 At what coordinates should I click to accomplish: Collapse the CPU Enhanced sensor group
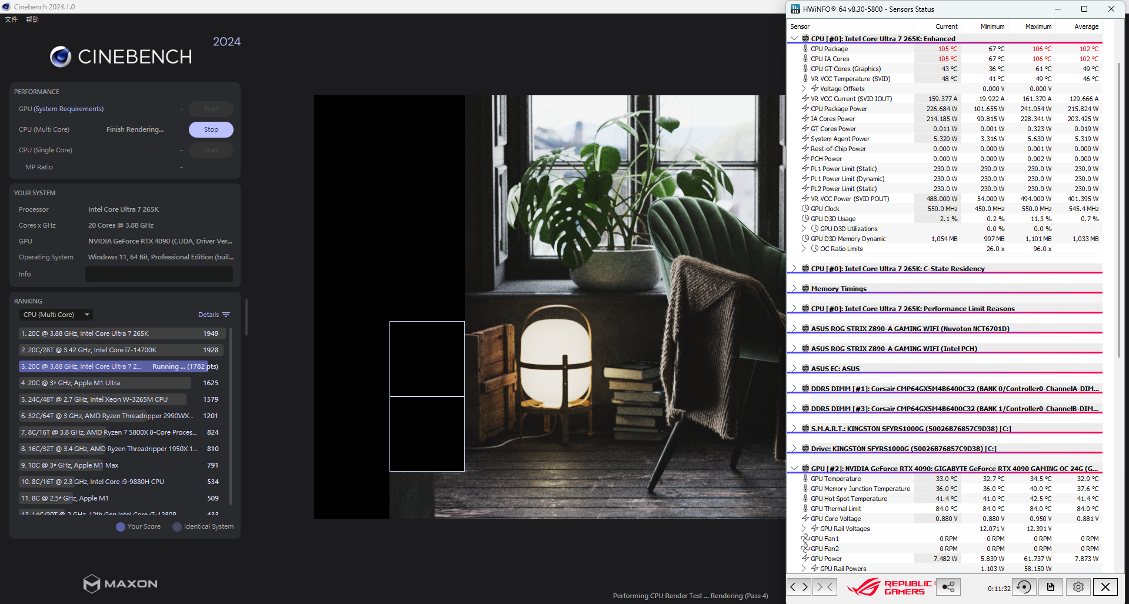pyautogui.click(x=794, y=39)
